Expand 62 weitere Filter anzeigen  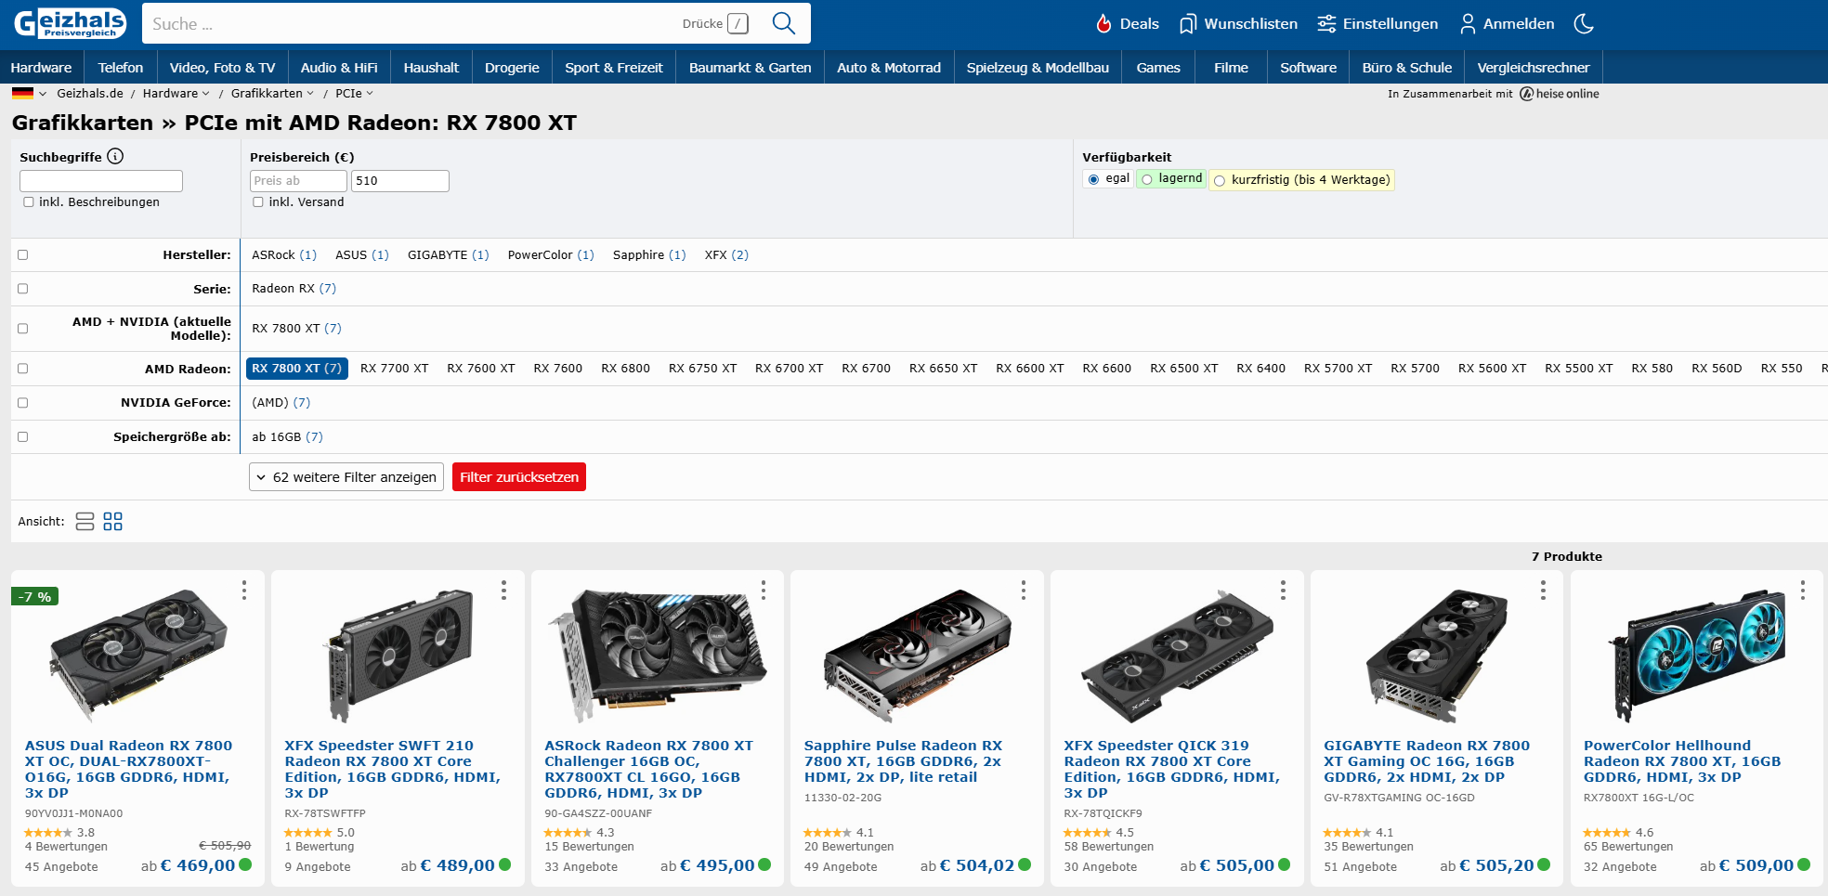tap(346, 477)
